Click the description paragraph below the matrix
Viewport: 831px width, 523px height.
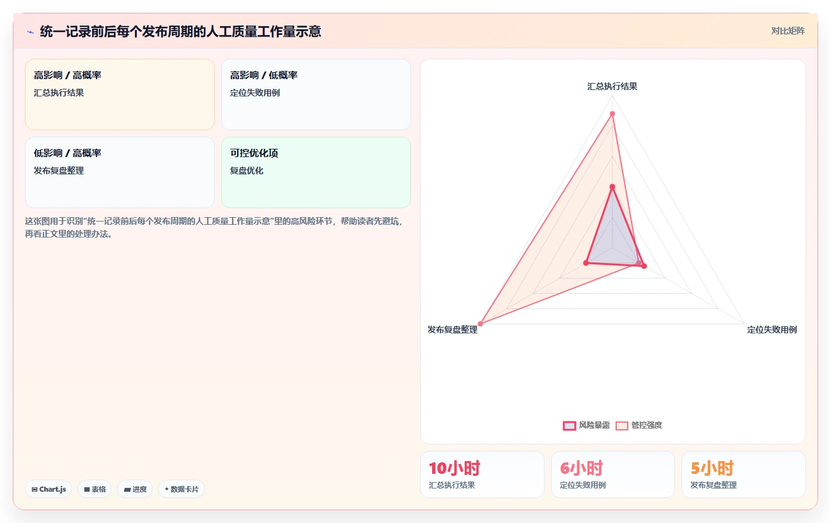[214, 227]
